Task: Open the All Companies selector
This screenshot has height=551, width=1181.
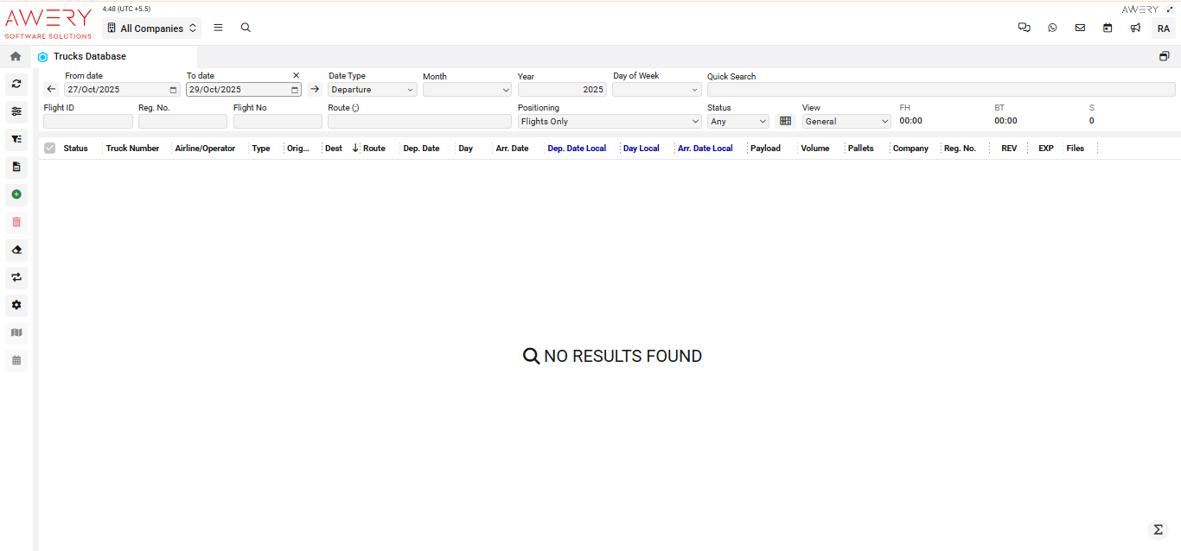Action: [x=151, y=28]
